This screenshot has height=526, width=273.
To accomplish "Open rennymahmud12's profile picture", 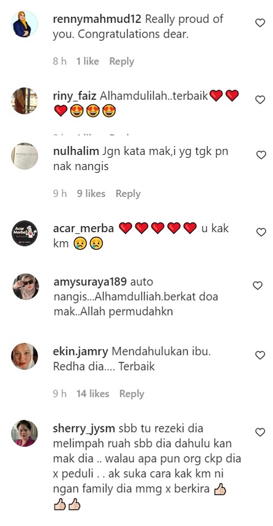I will click(x=25, y=24).
